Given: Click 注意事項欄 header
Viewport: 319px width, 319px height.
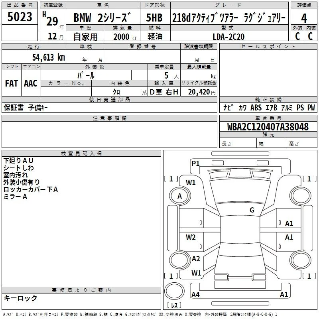Looking at the screenshot, I should (109, 118).
